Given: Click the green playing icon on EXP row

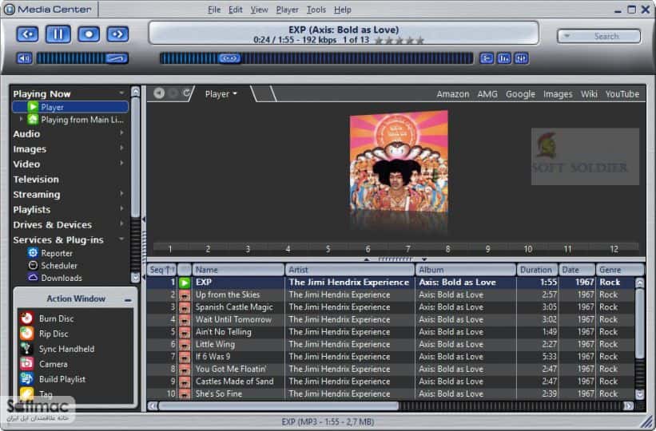Looking at the screenshot, I should (x=184, y=283).
